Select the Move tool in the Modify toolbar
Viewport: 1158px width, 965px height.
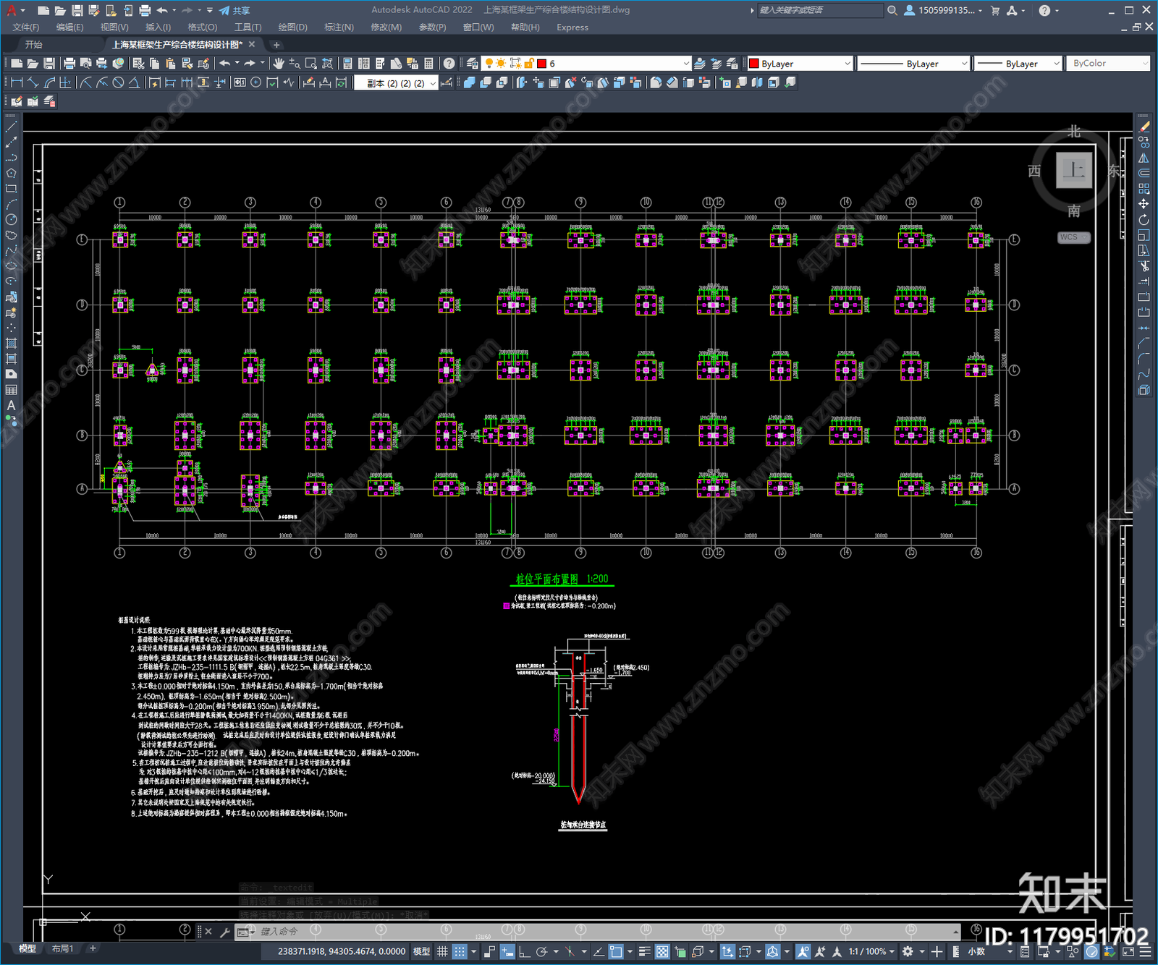[x=1144, y=204]
